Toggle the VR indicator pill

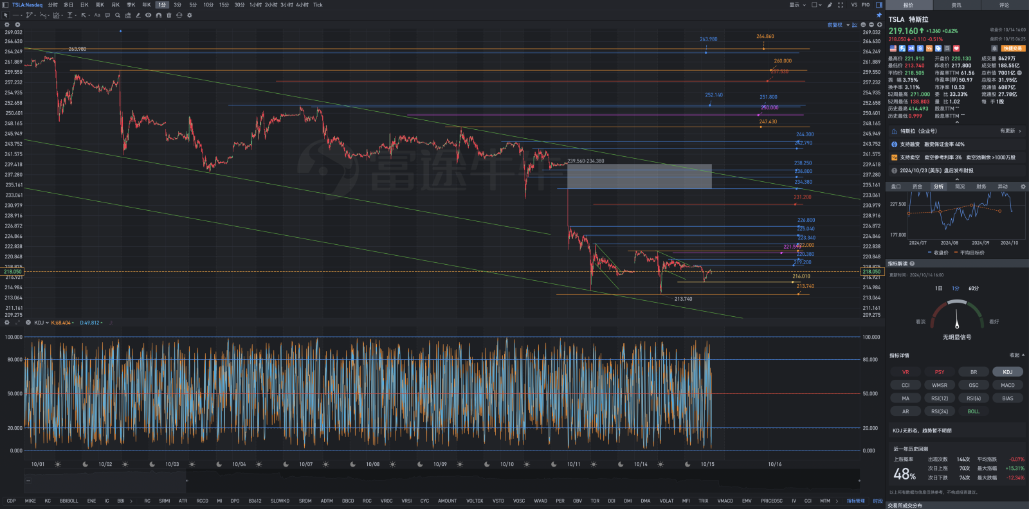tap(906, 372)
